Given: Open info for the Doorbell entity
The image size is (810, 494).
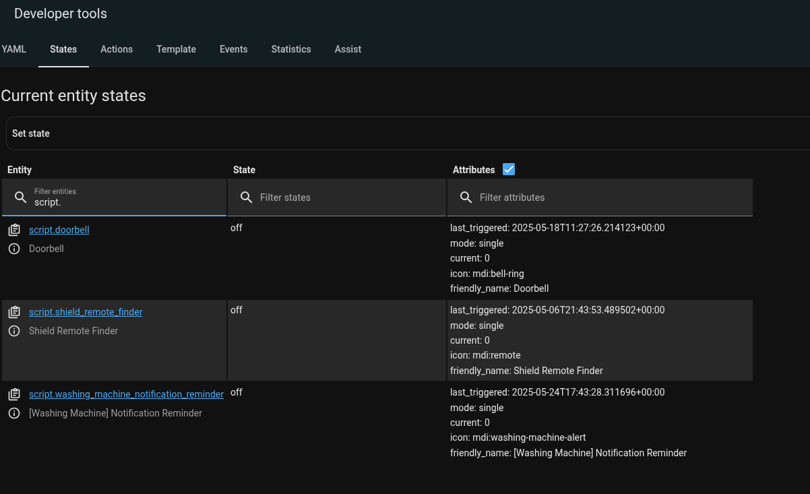Looking at the screenshot, I should (x=14, y=249).
